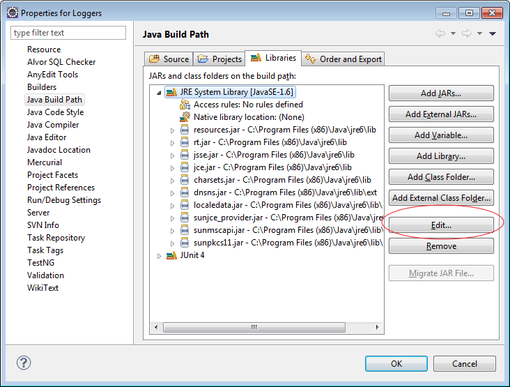This screenshot has width=510, height=387.
Task: Click the Native library location icon
Action: pos(185,117)
